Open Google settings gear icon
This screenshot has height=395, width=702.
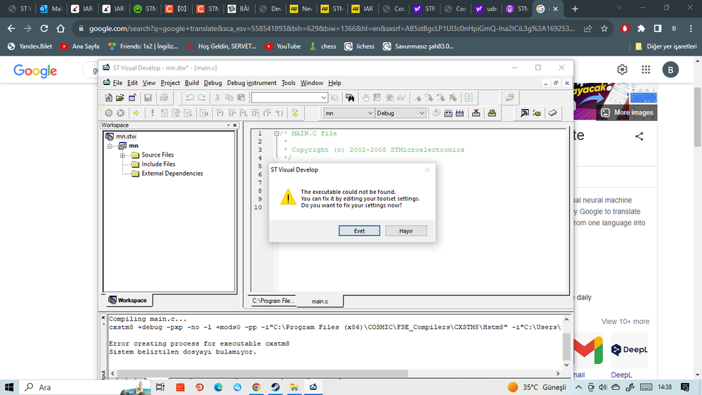623,70
